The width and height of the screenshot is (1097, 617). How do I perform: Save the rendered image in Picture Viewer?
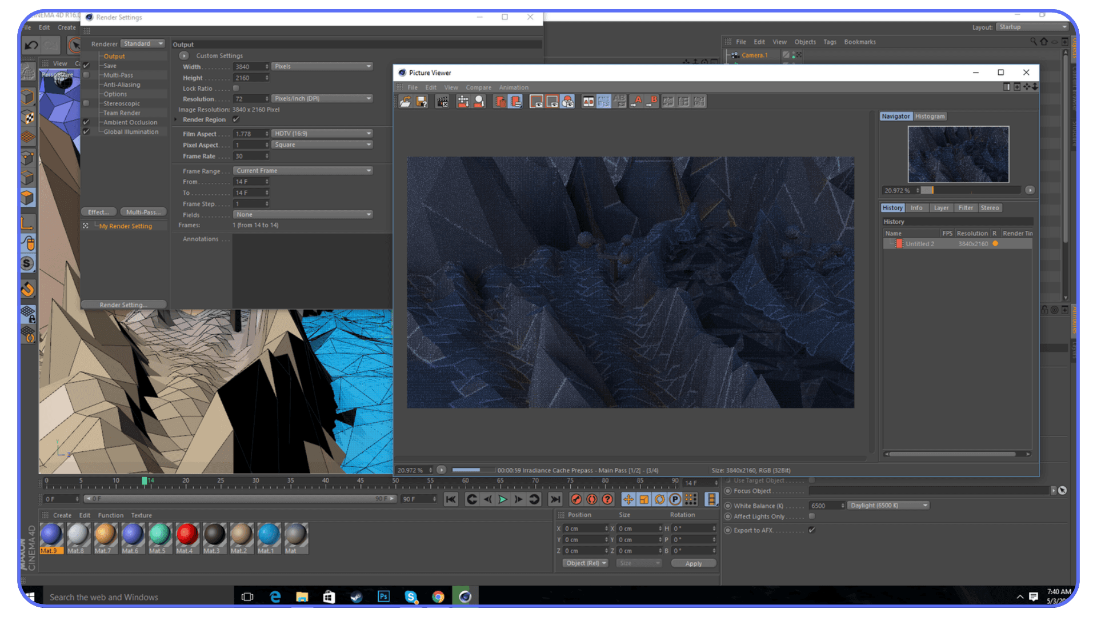(422, 101)
